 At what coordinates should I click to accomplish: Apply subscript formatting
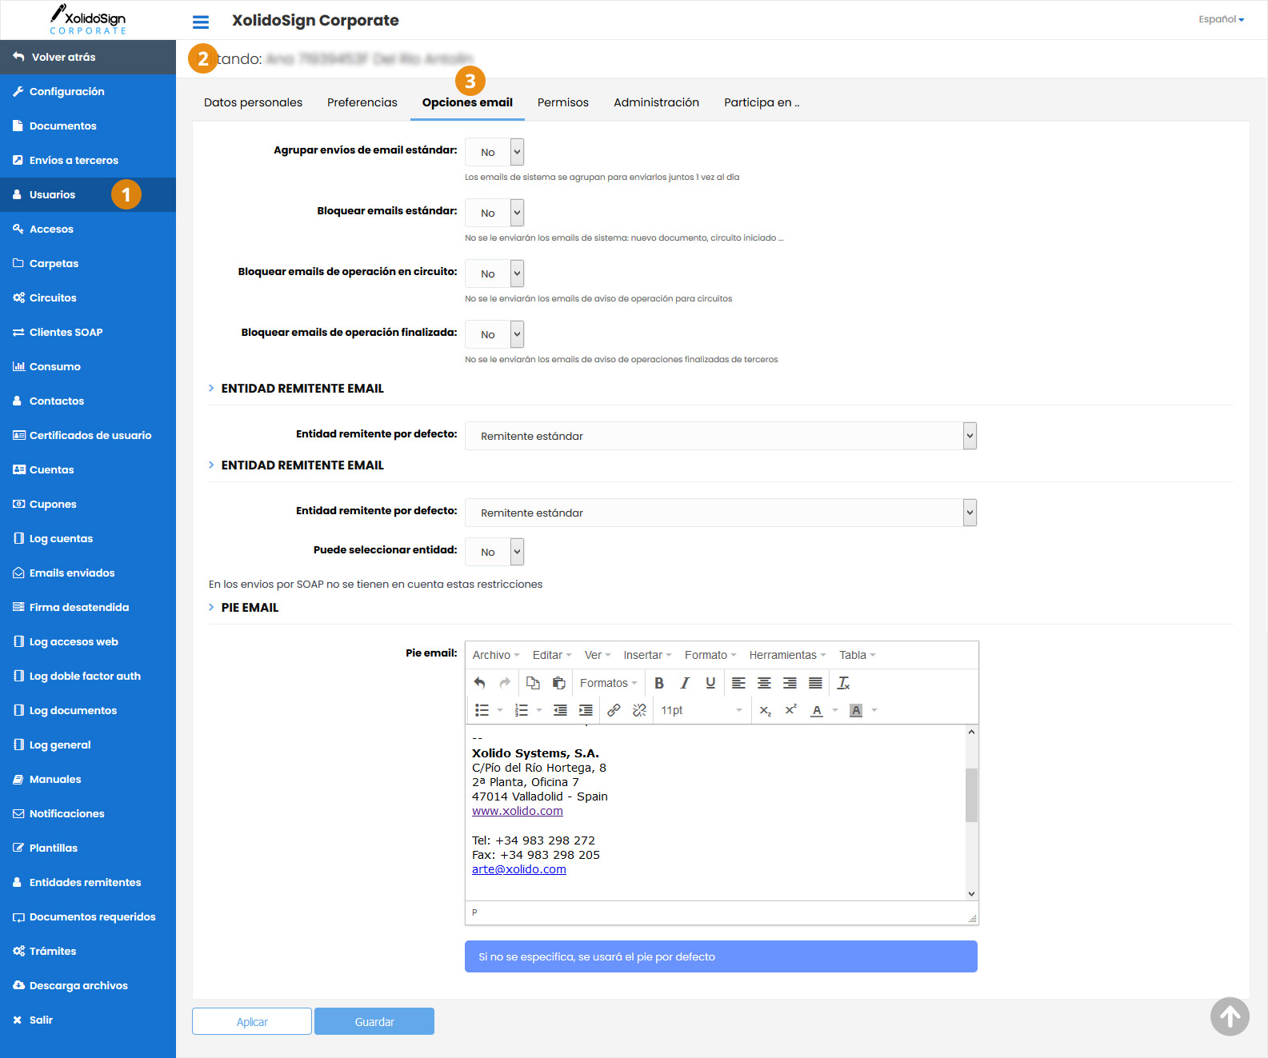coord(766,710)
